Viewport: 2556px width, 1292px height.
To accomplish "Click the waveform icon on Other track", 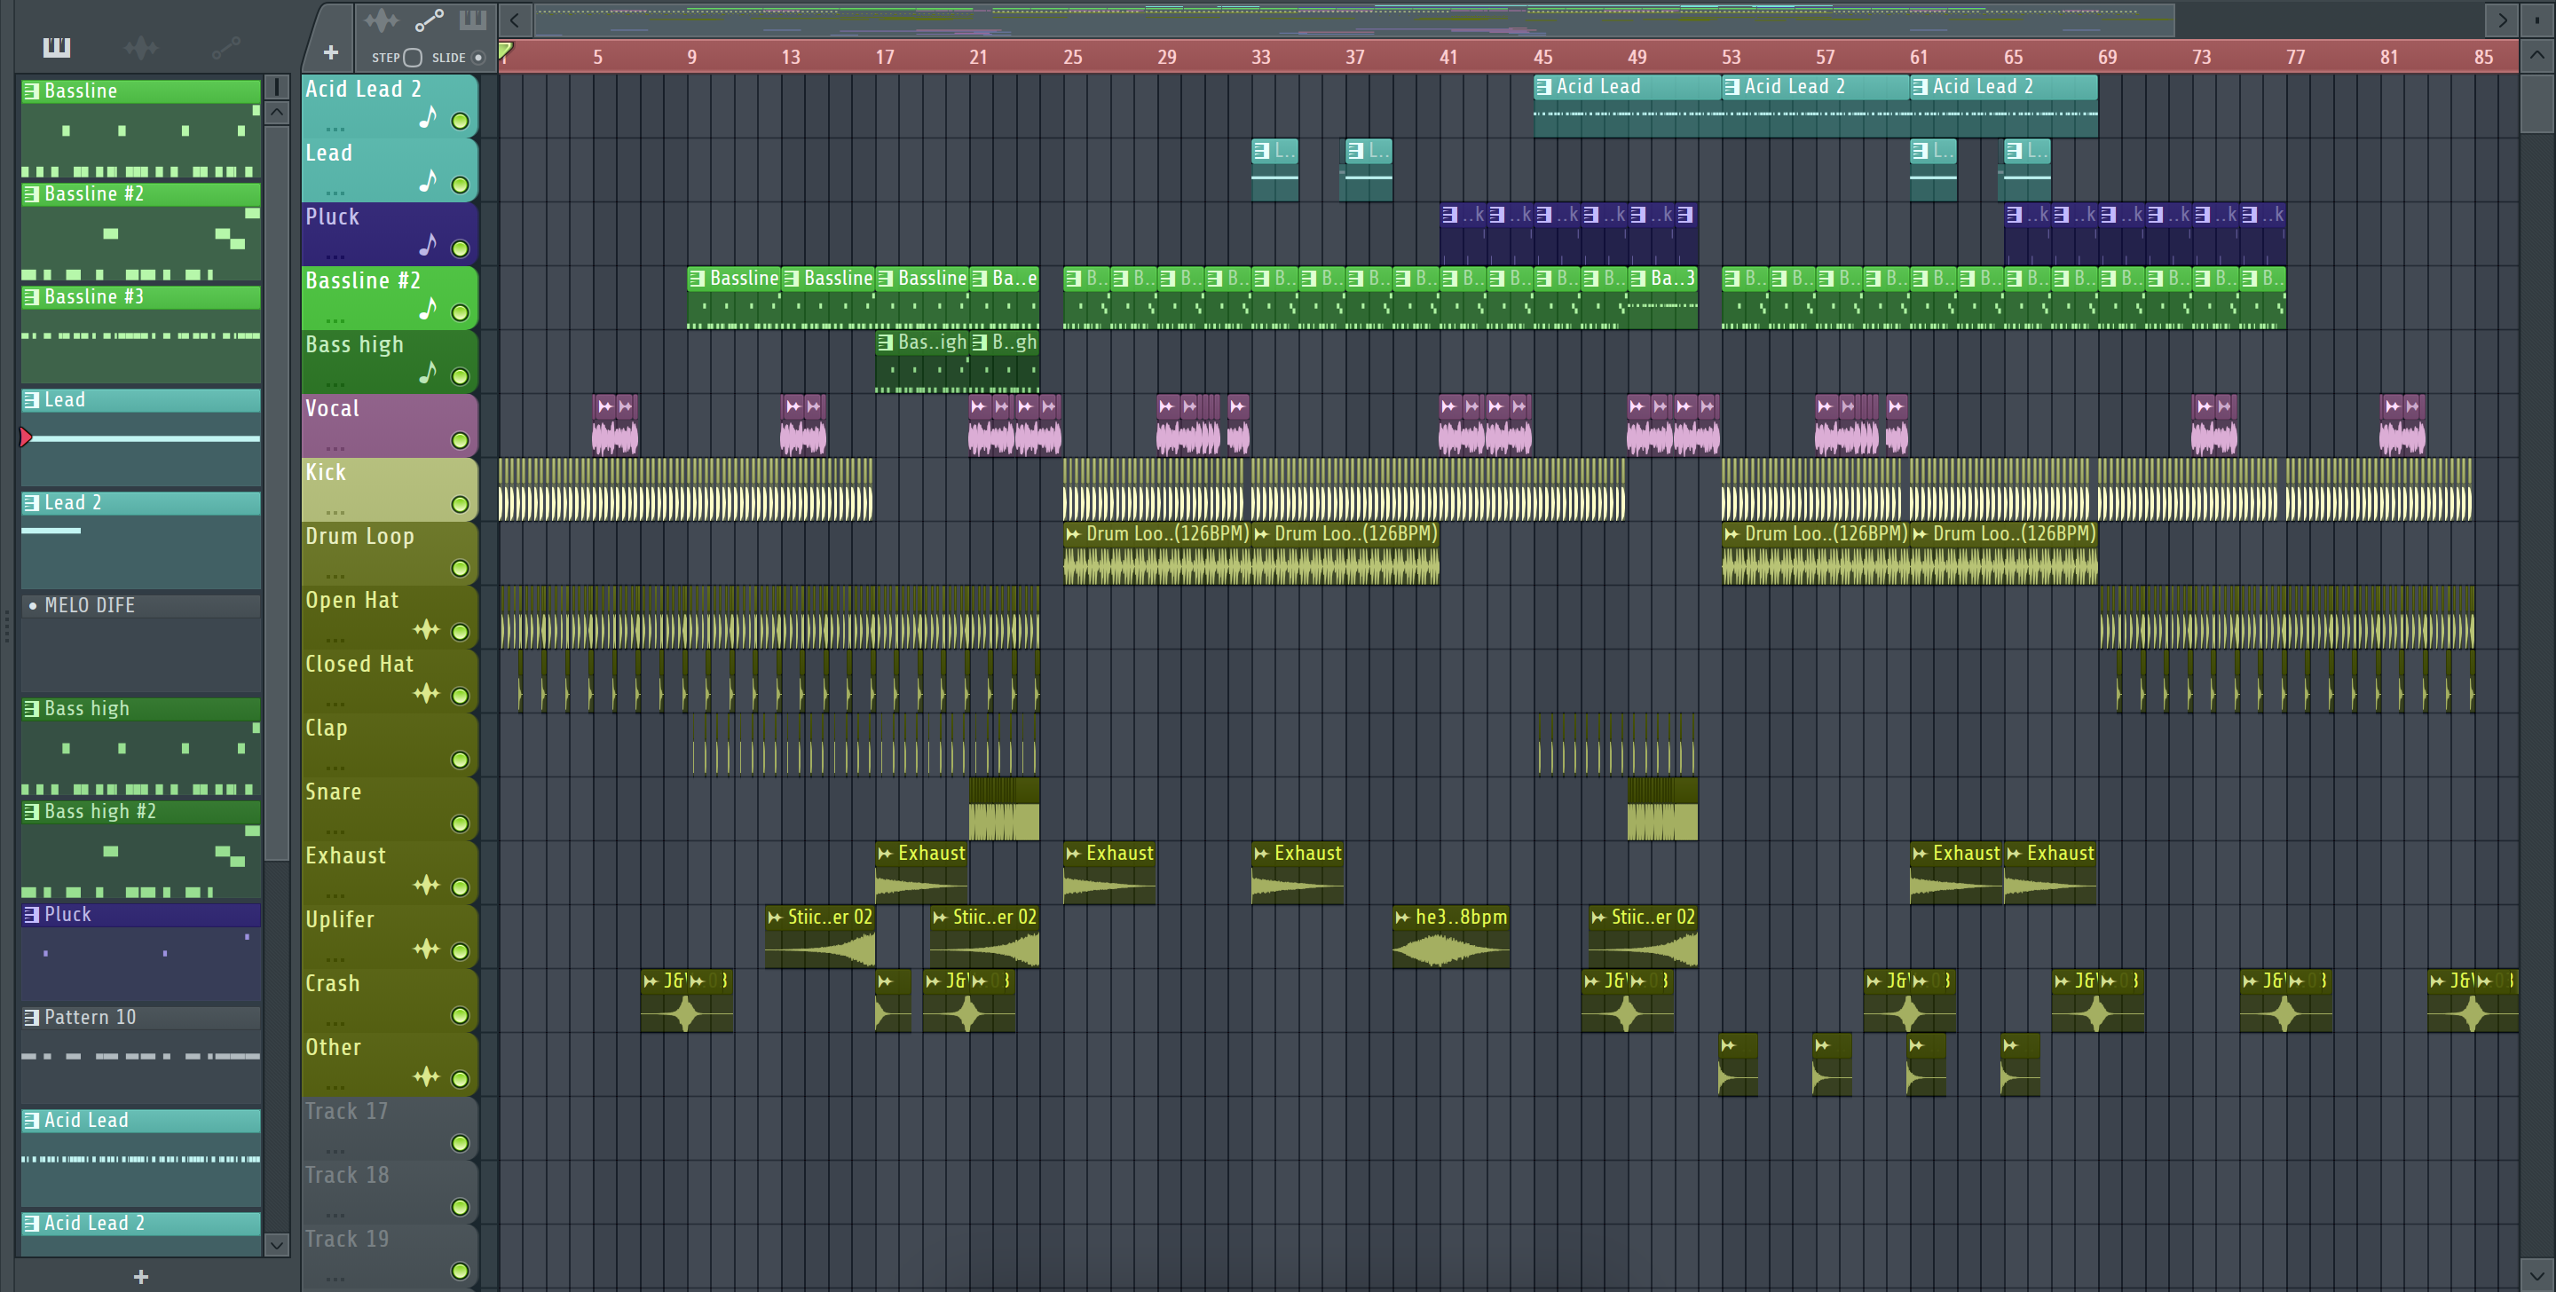I will click(x=427, y=1075).
